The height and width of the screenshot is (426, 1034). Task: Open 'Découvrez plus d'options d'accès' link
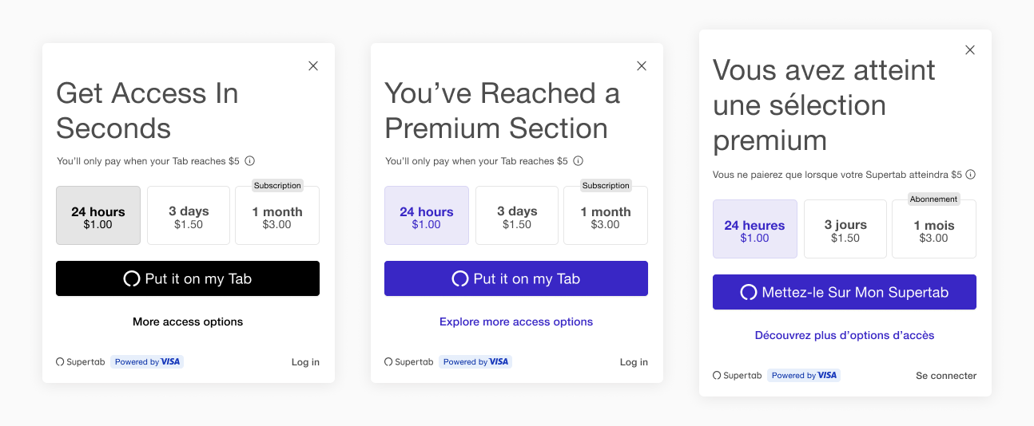pos(845,336)
